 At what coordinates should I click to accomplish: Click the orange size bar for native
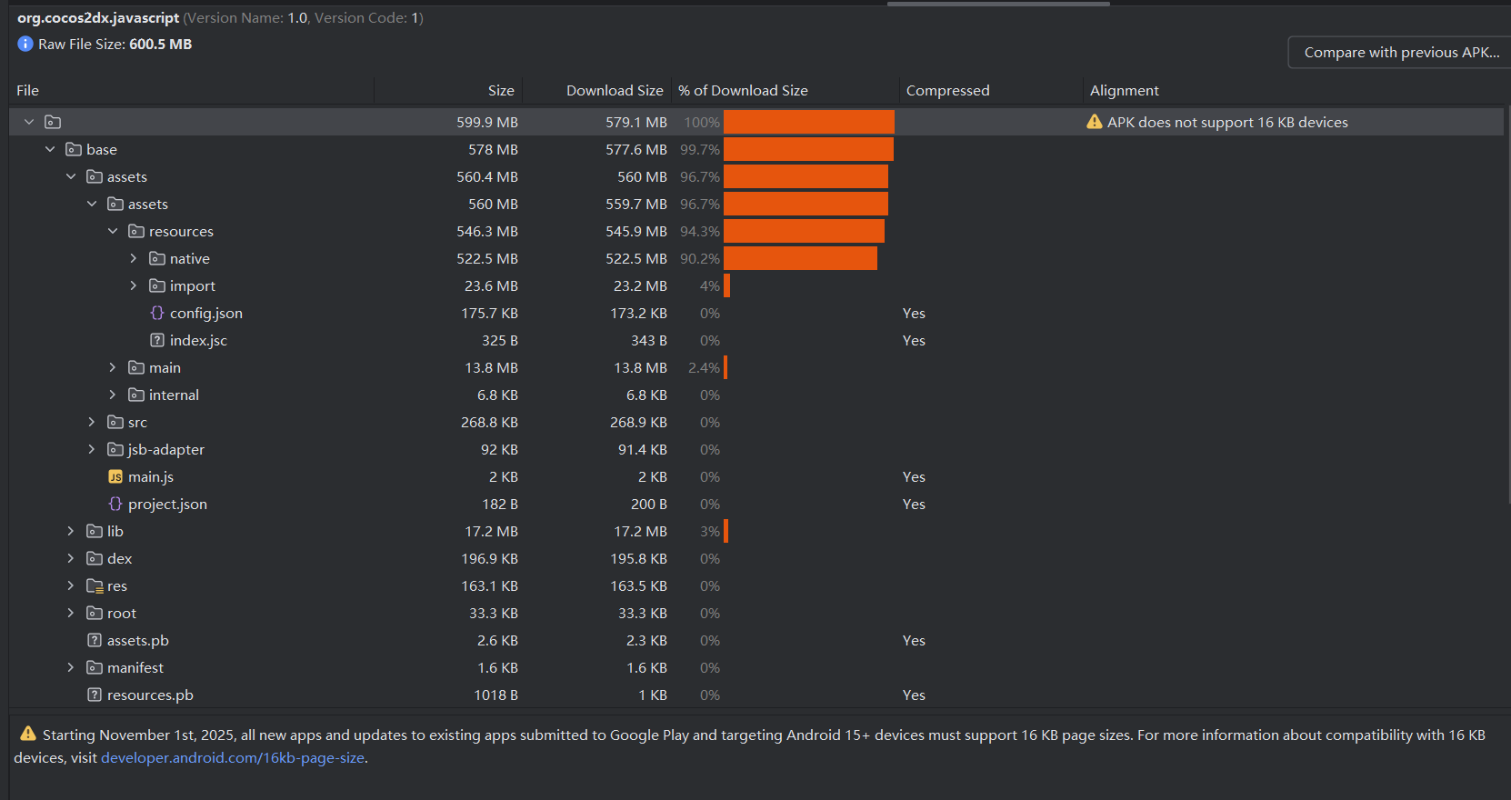click(800, 258)
